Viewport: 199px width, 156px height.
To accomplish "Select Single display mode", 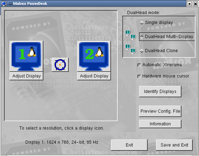I will [x=156, y=23].
